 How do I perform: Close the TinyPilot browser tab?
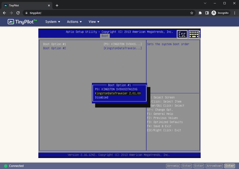(x=49, y=5)
